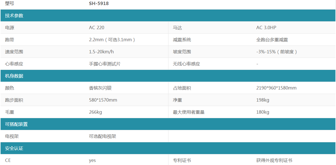Click the 198kg net weight value
The height and width of the screenshot is (165, 336).
click(x=263, y=100)
